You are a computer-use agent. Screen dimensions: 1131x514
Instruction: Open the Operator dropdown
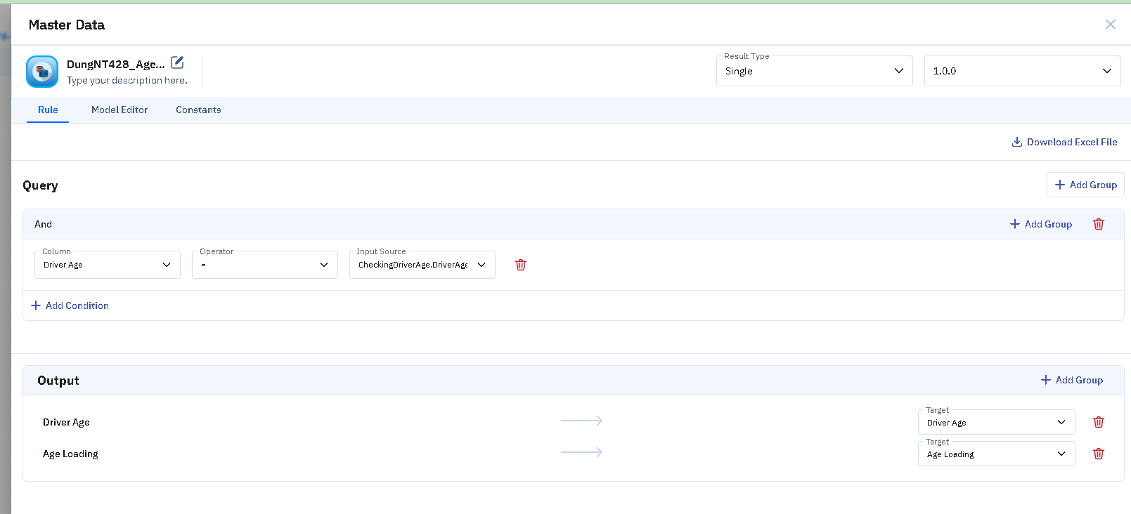click(264, 265)
